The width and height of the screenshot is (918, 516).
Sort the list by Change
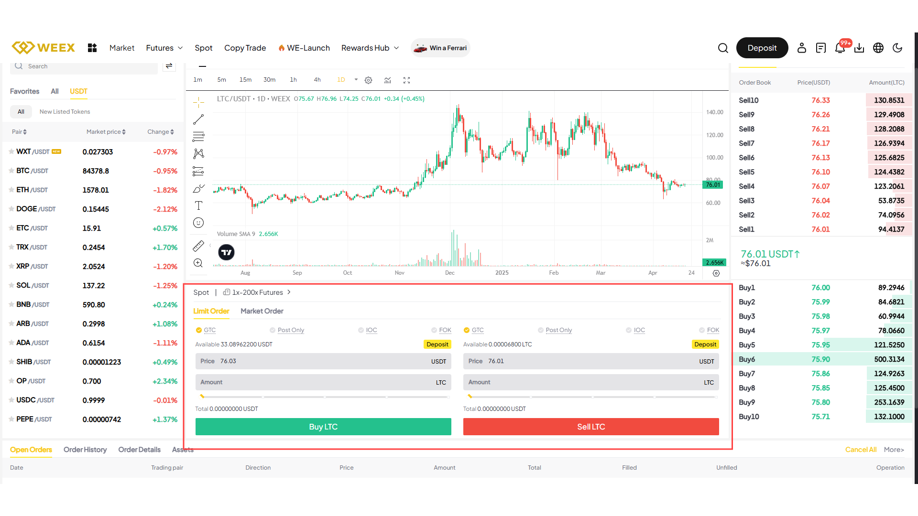(161, 132)
